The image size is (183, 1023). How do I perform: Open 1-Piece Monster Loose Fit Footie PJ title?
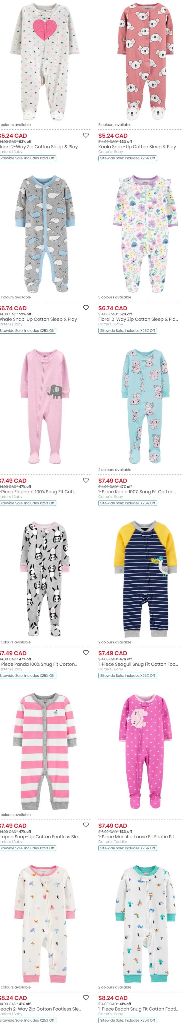pyautogui.click(x=137, y=836)
